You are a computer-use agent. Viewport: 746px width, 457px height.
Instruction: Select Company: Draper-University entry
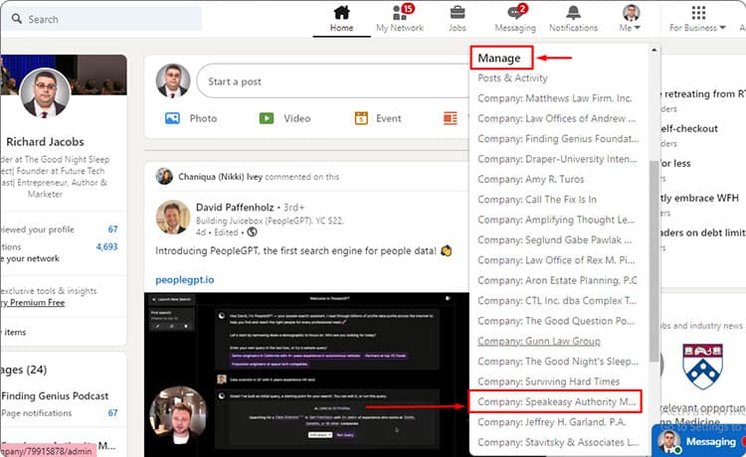[557, 159]
